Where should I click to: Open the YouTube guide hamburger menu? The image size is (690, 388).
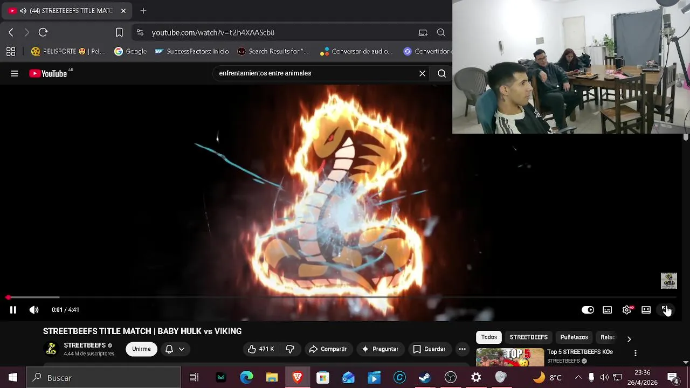click(15, 73)
